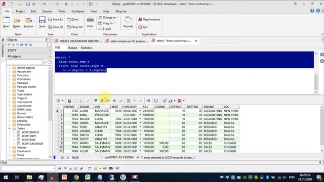
Task: Click the Windows Start button
Action: click(6, 177)
